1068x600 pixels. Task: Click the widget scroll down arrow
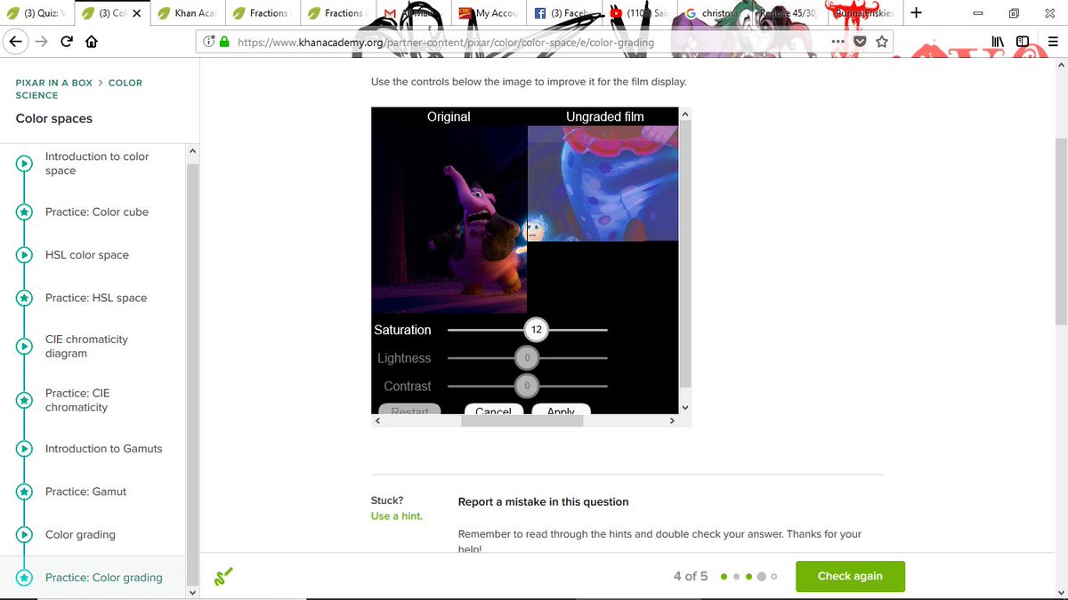[x=684, y=407]
